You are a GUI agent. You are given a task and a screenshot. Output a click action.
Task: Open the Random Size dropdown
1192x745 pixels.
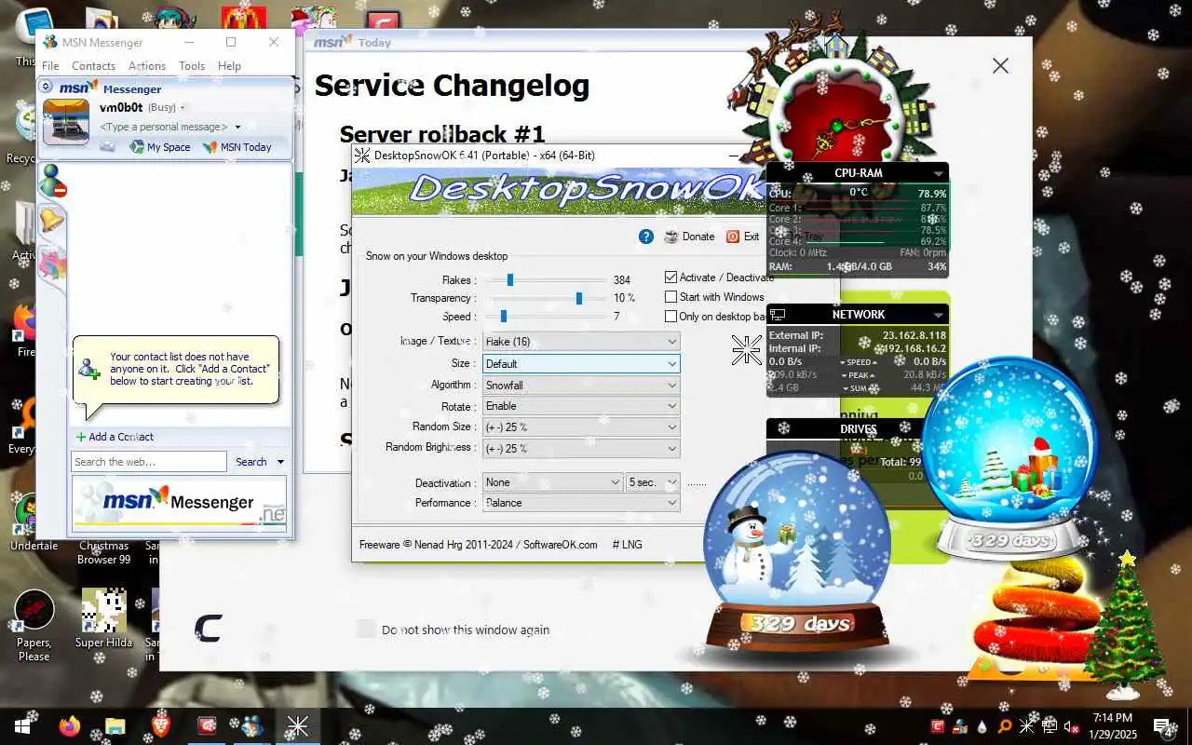(x=581, y=427)
